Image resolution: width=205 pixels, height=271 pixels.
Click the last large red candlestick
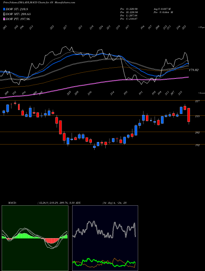click(x=189, y=115)
